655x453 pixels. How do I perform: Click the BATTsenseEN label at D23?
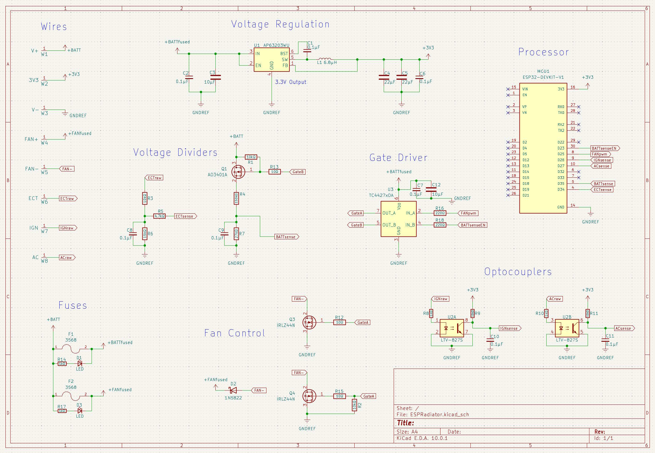605,148
